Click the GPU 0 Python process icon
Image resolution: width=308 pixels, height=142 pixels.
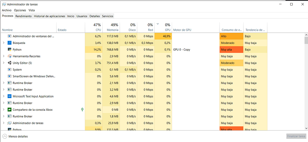(10, 49)
